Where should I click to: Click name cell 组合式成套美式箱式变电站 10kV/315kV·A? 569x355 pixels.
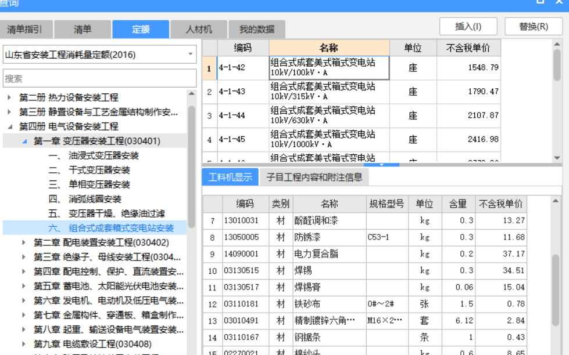(x=329, y=92)
